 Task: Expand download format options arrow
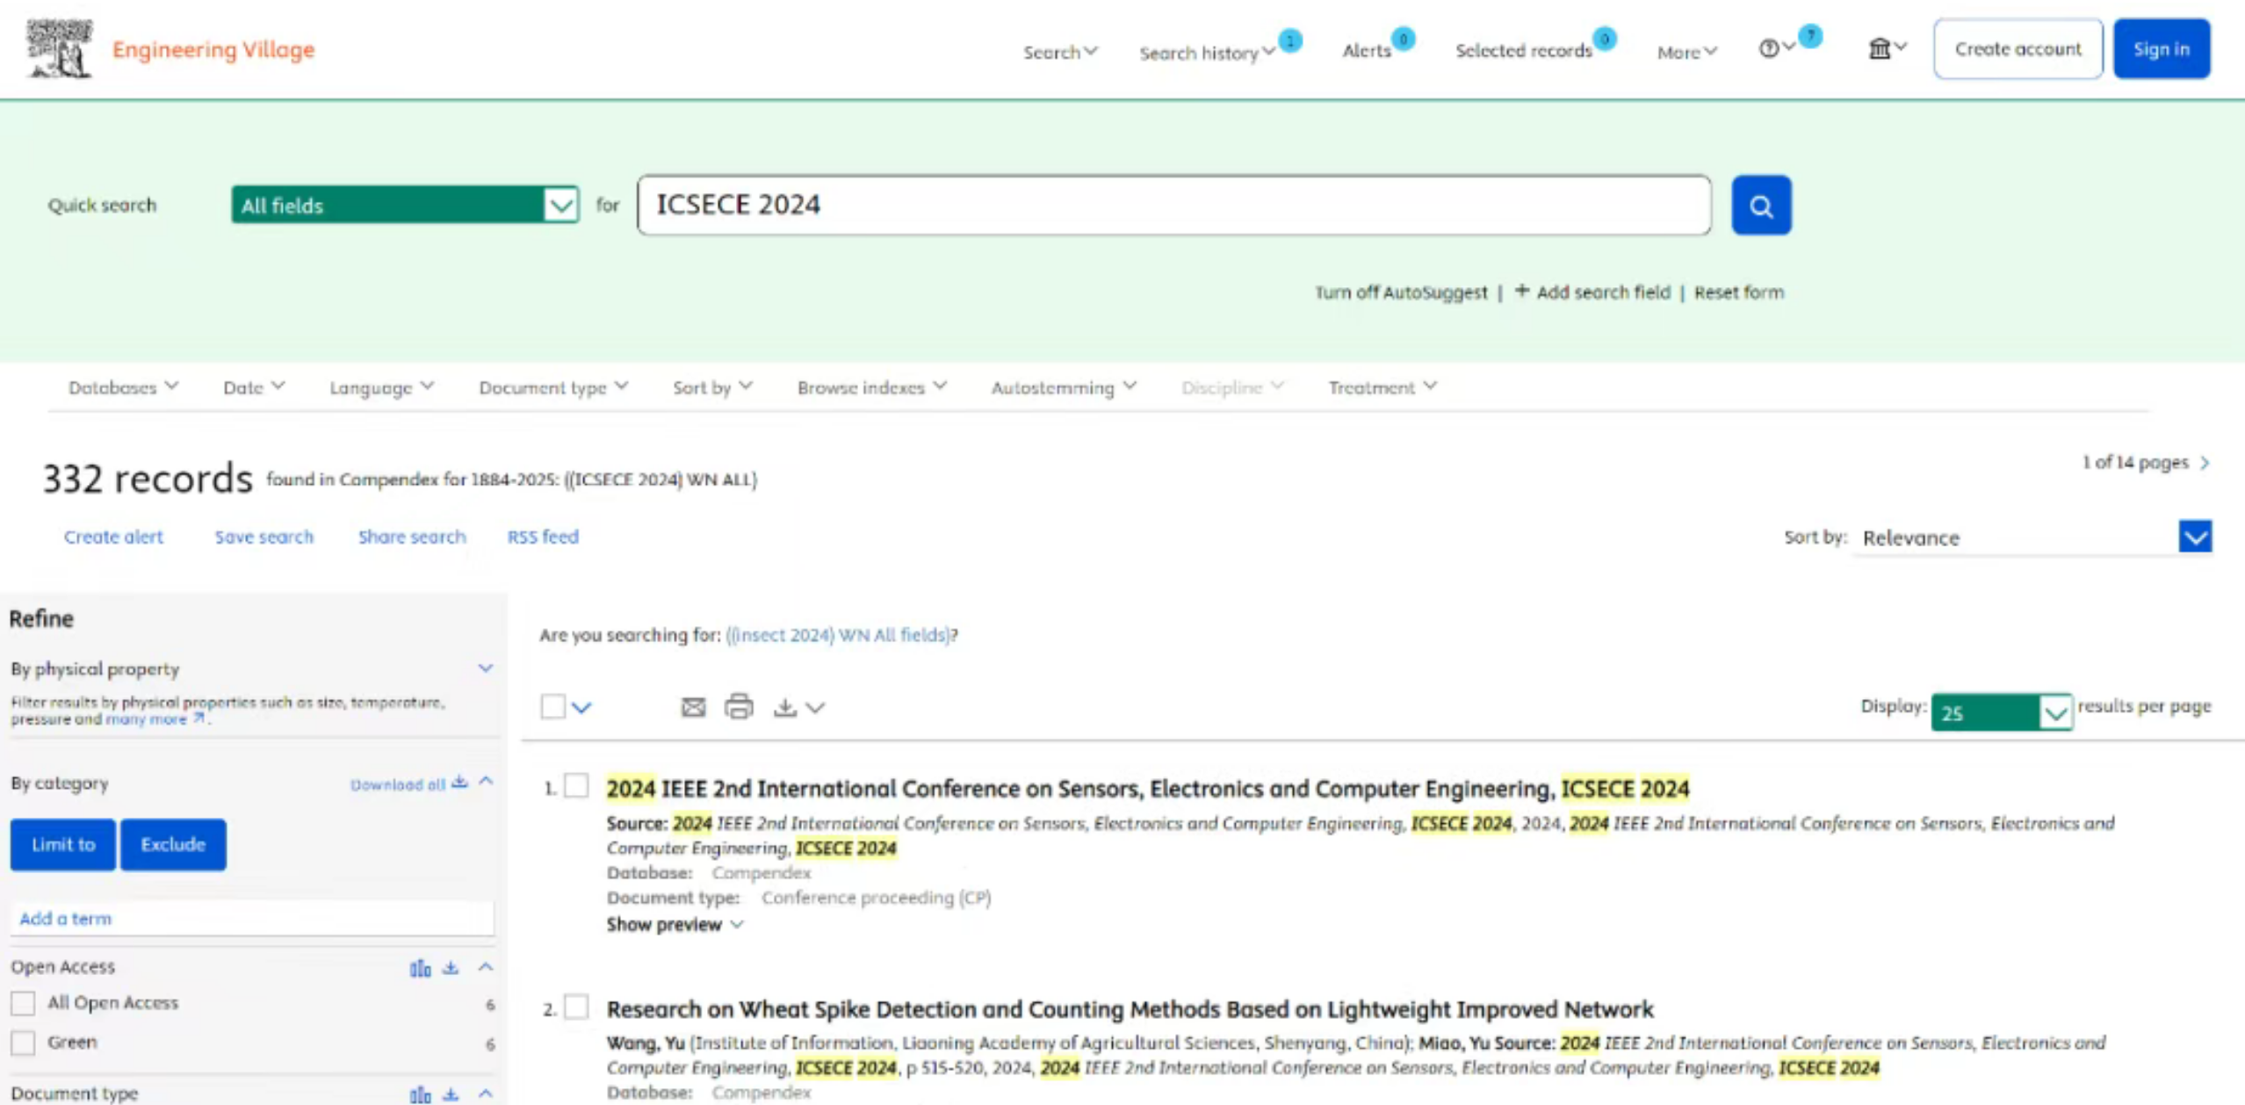point(815,708)
